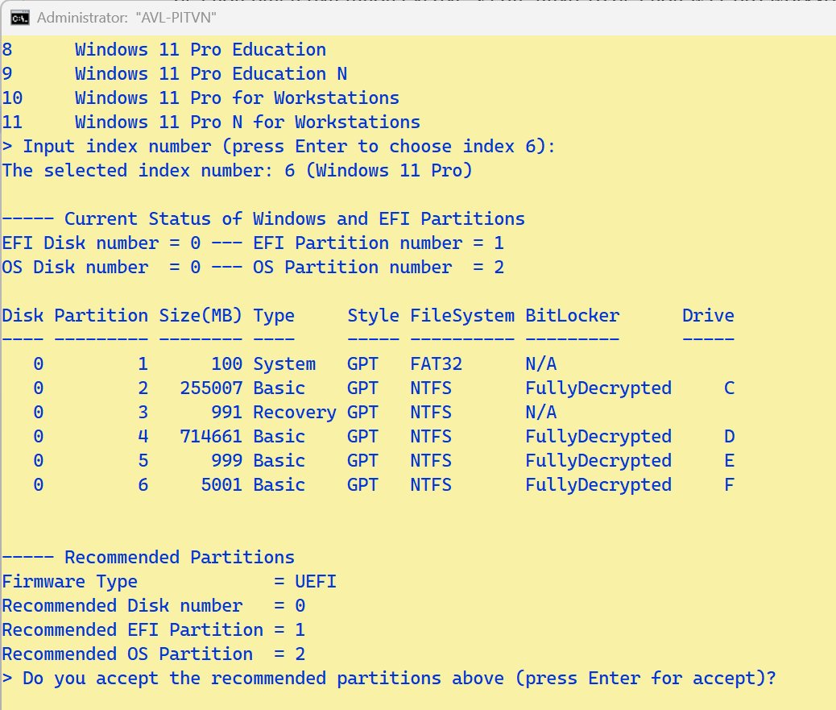Click drive letter F in last row

729,485
